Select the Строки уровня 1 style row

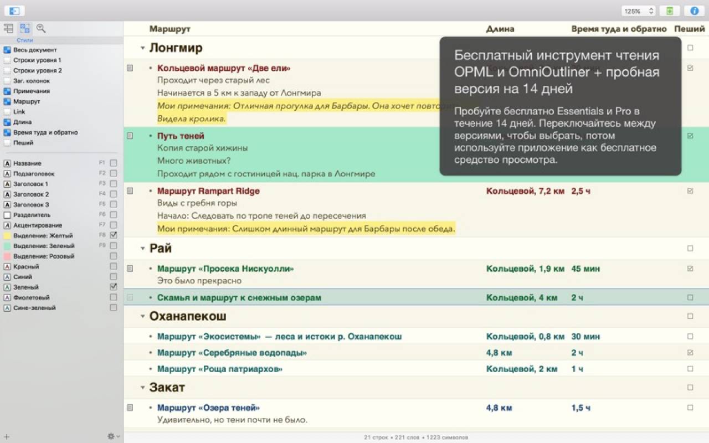61,60
